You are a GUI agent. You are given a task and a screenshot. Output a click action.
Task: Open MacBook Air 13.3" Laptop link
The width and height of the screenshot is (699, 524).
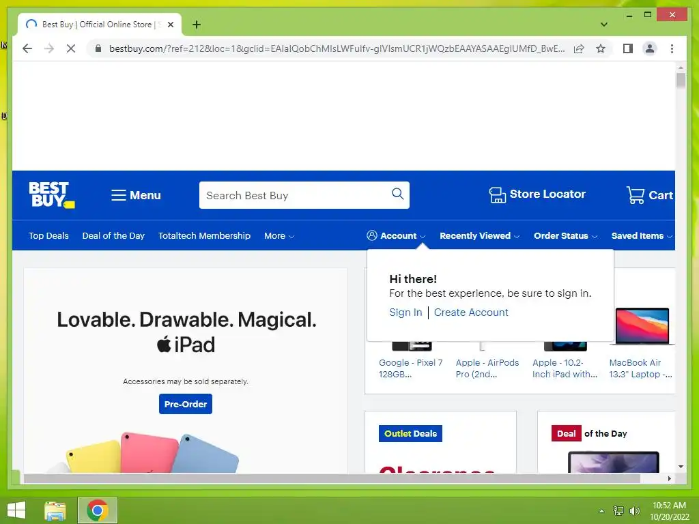click(640, 368)
